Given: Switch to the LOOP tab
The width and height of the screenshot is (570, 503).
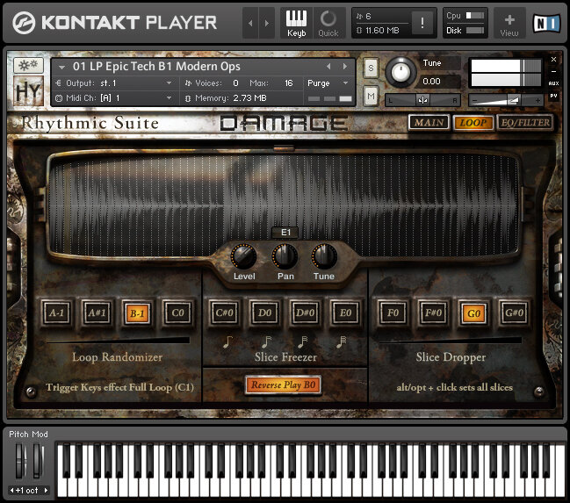Looking at the screenshot, I should point(473,123).
